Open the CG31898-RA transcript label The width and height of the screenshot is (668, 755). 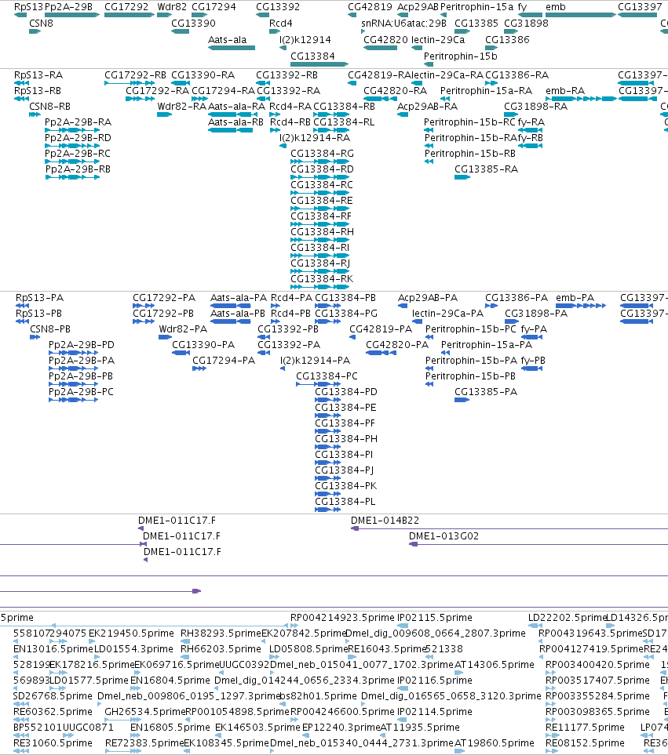coord(535,107)
